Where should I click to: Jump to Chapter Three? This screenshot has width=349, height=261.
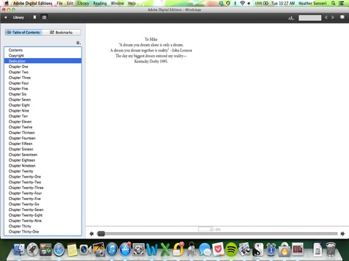(43, 78)
